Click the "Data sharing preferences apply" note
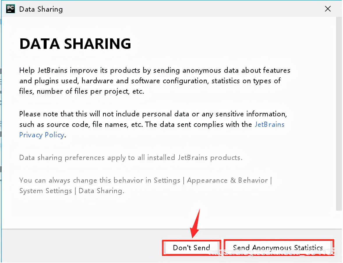Screen dimensions: 343x263 (x=130, y=158)
